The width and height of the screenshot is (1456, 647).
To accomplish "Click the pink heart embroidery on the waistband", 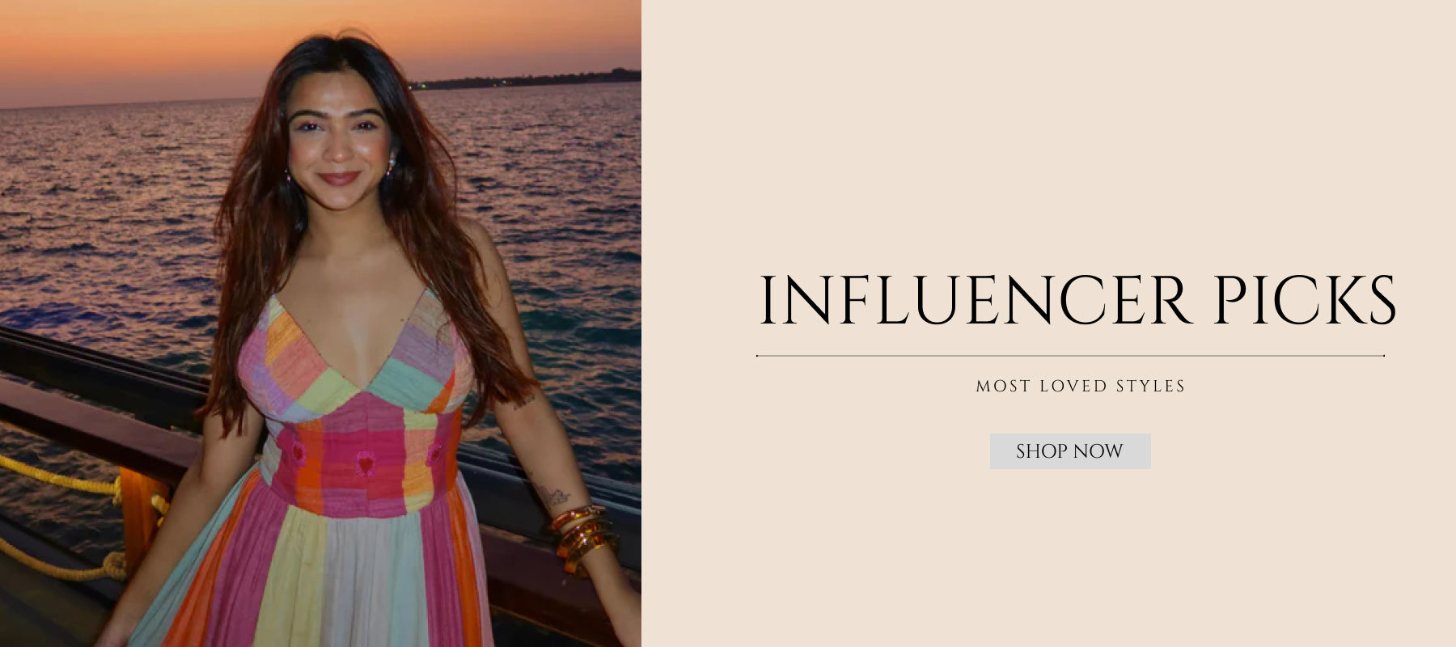I will [x=367, y=464].
